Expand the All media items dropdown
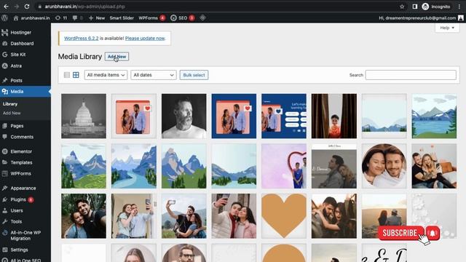The image size is (466, 262). 106,75
